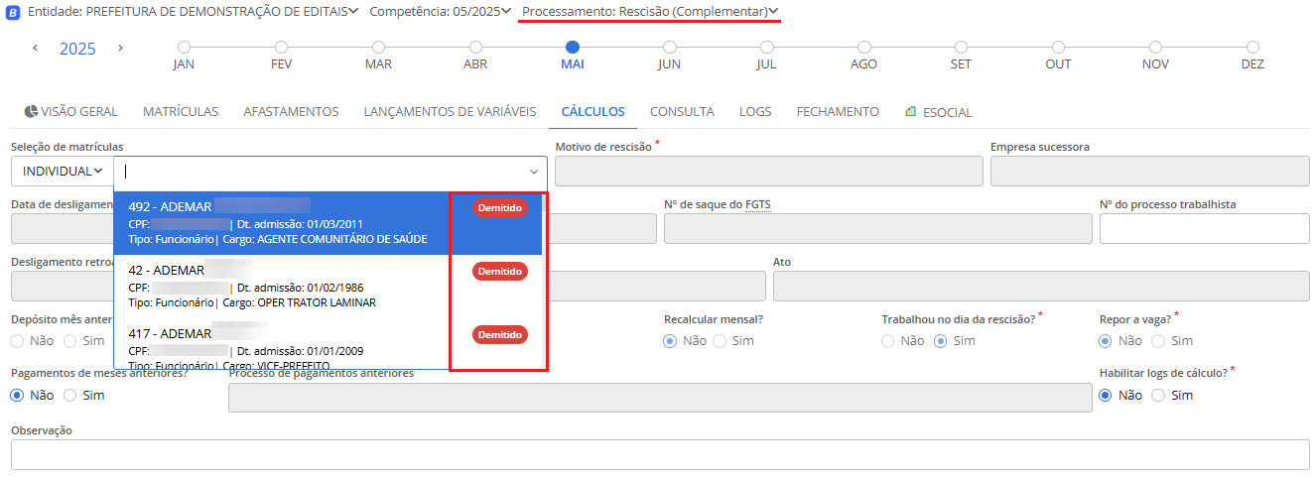Go to previous year with left arrow
This screenshot has width=1315, height=477.
point(36,48)
